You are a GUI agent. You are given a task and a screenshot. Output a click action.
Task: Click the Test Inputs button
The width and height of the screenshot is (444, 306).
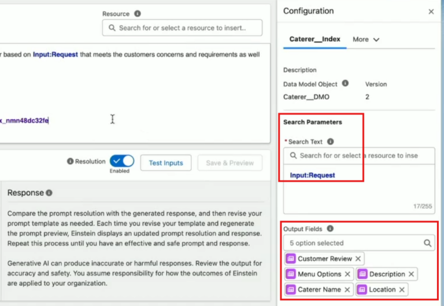point(166,163)
